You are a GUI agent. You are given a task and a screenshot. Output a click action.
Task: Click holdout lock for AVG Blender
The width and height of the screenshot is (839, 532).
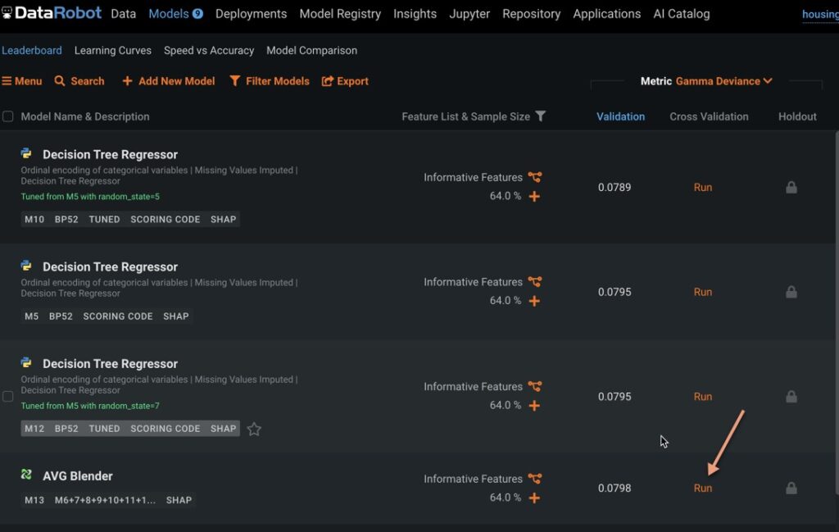click(x=791, y=488)
